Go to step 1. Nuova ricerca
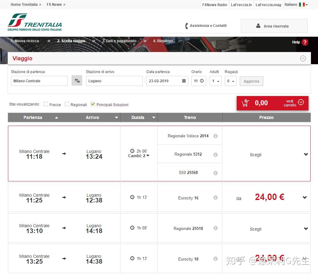The height and width of the screenshot is (274, 318). pos(25,41)
